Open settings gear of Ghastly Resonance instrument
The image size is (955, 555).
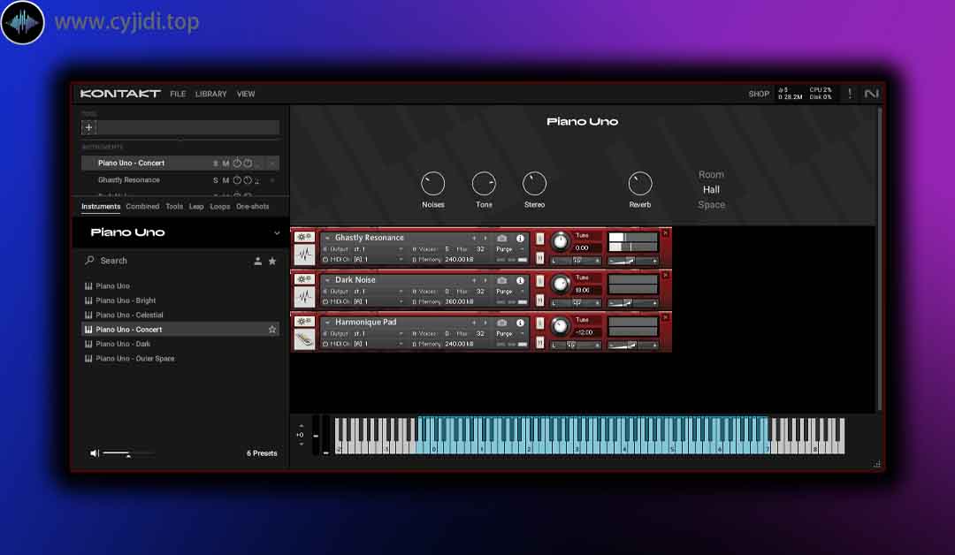(x=304, y=237)
